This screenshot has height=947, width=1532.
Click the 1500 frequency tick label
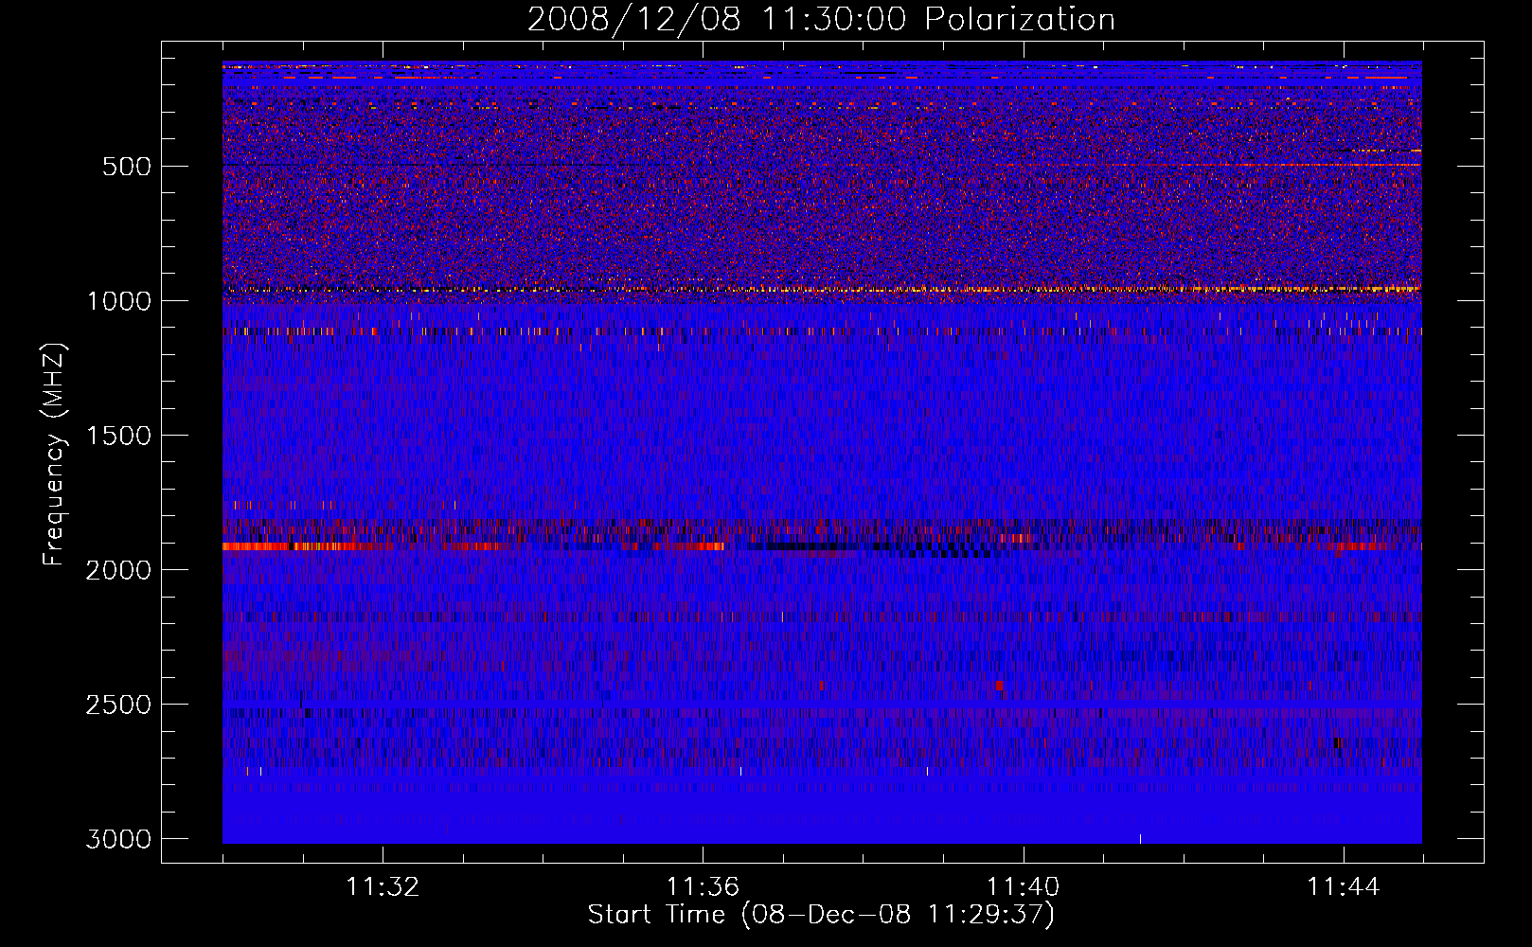[118, 436]
